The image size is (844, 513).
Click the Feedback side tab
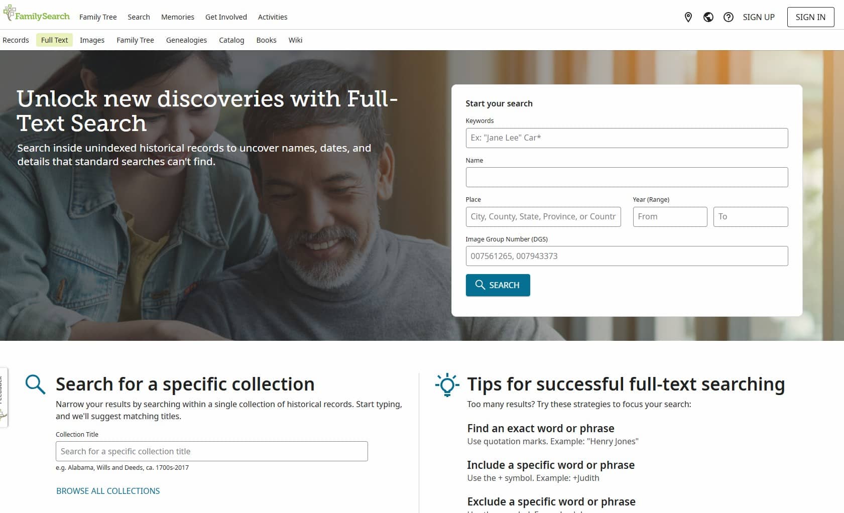click(3, 397)
